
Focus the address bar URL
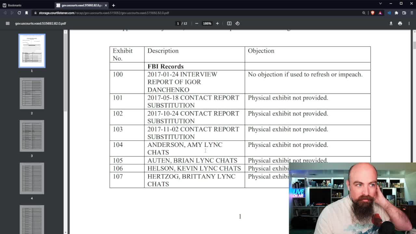tap(104, 13)
